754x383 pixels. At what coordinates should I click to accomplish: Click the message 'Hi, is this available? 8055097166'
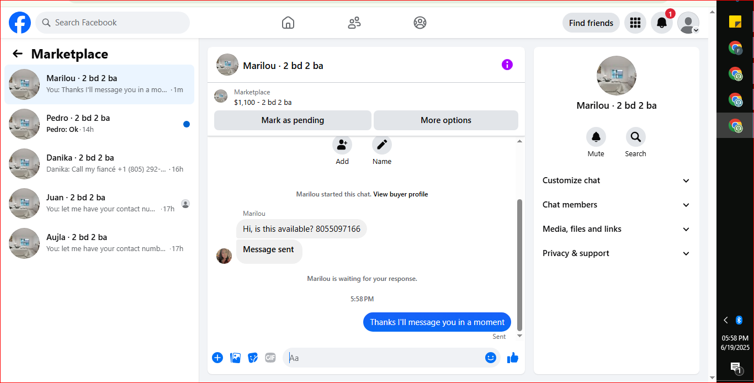301,229
